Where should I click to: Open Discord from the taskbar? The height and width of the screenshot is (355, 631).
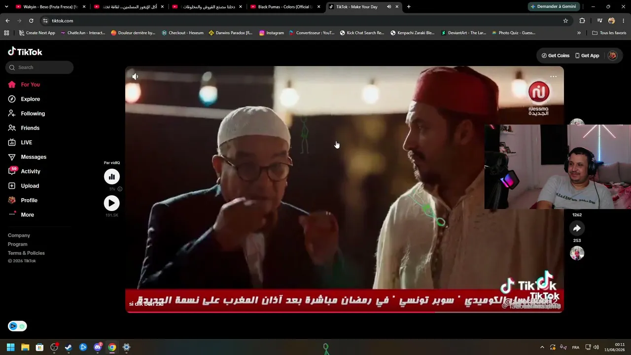[98, 347]
